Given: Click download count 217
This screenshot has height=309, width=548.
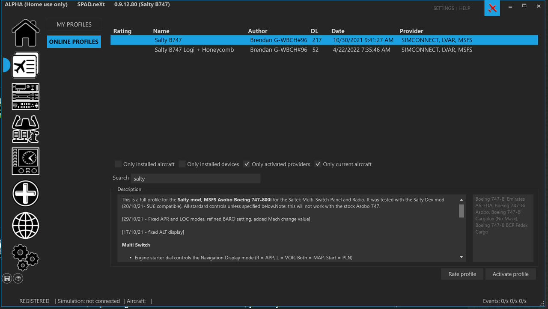Looking at the screenshot, I should (317, 40).
